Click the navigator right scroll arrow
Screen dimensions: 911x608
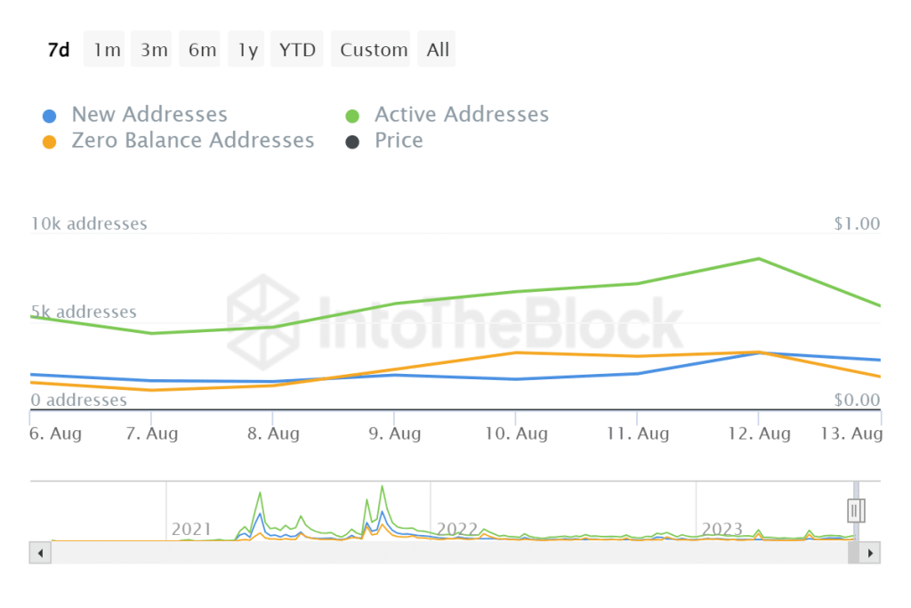coord(871,553)
